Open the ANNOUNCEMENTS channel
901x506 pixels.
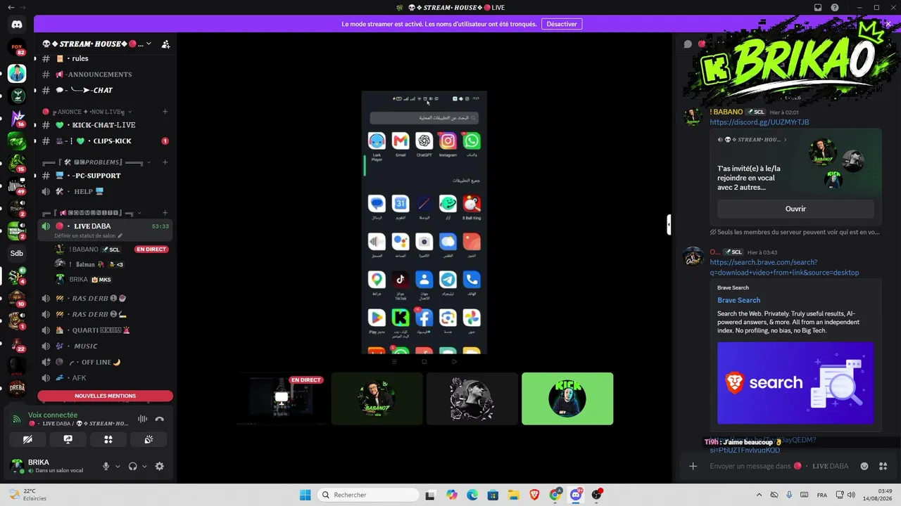105,74
